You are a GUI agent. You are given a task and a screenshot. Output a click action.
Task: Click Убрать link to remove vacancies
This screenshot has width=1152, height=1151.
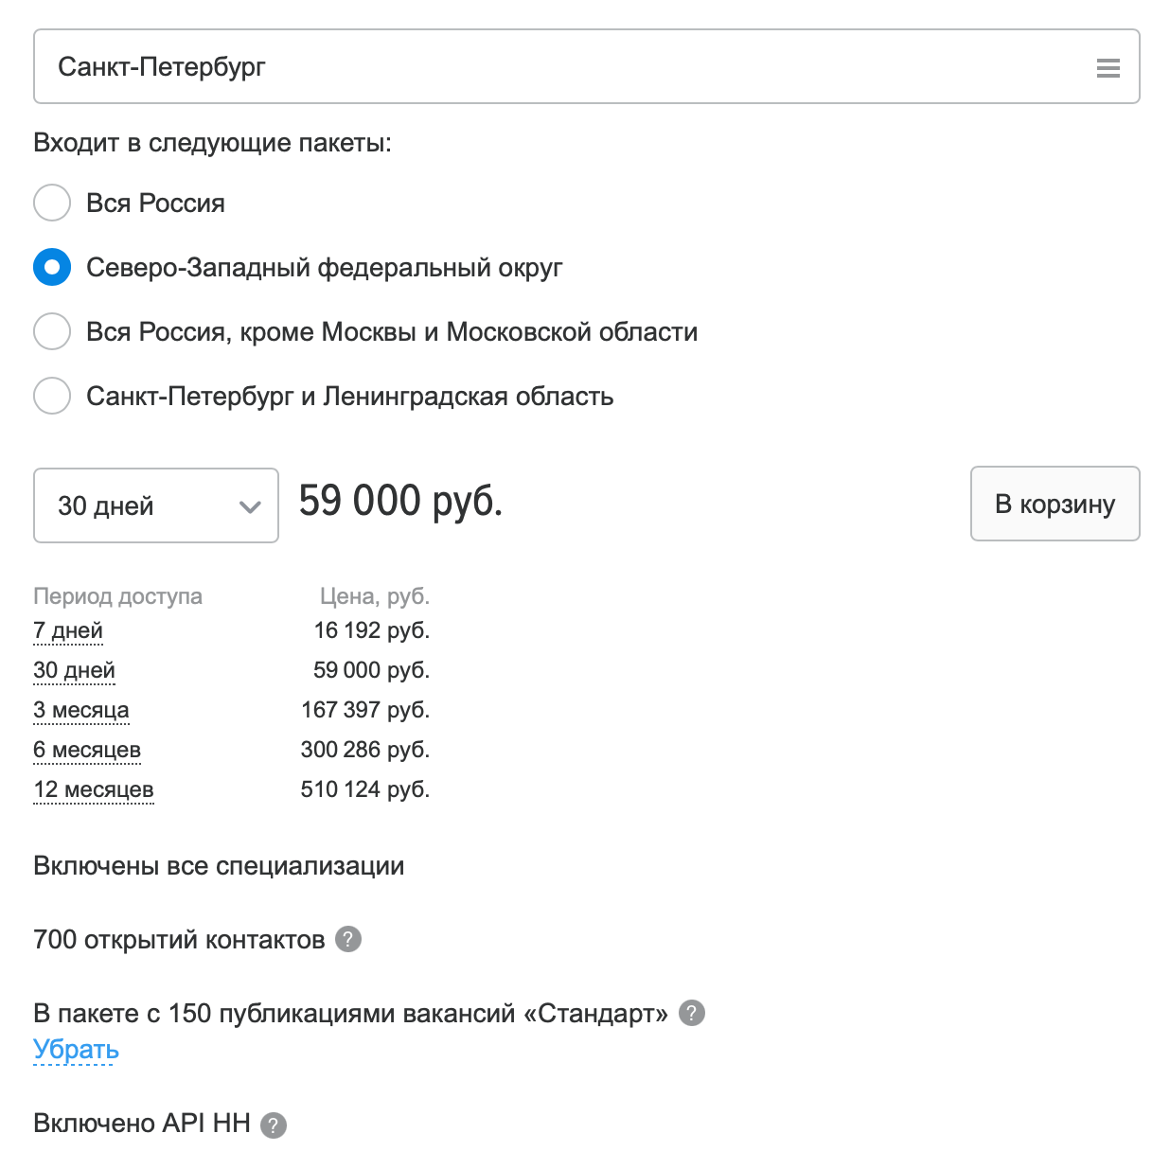(76, 1050)
